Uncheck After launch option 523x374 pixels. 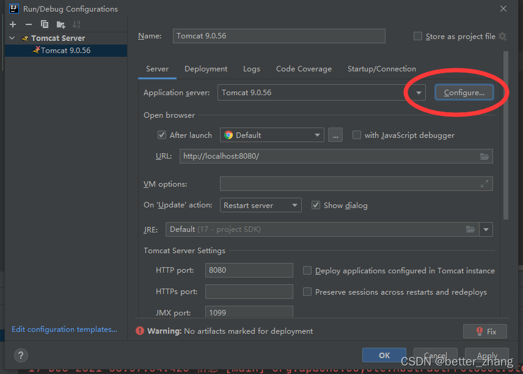[162, 135]
